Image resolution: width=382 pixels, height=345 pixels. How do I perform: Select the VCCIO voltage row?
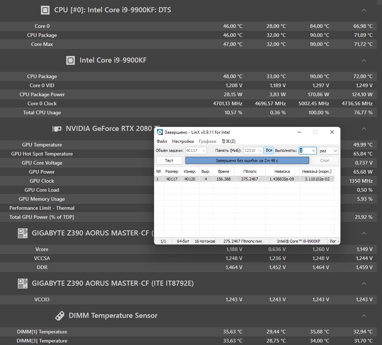188,300
